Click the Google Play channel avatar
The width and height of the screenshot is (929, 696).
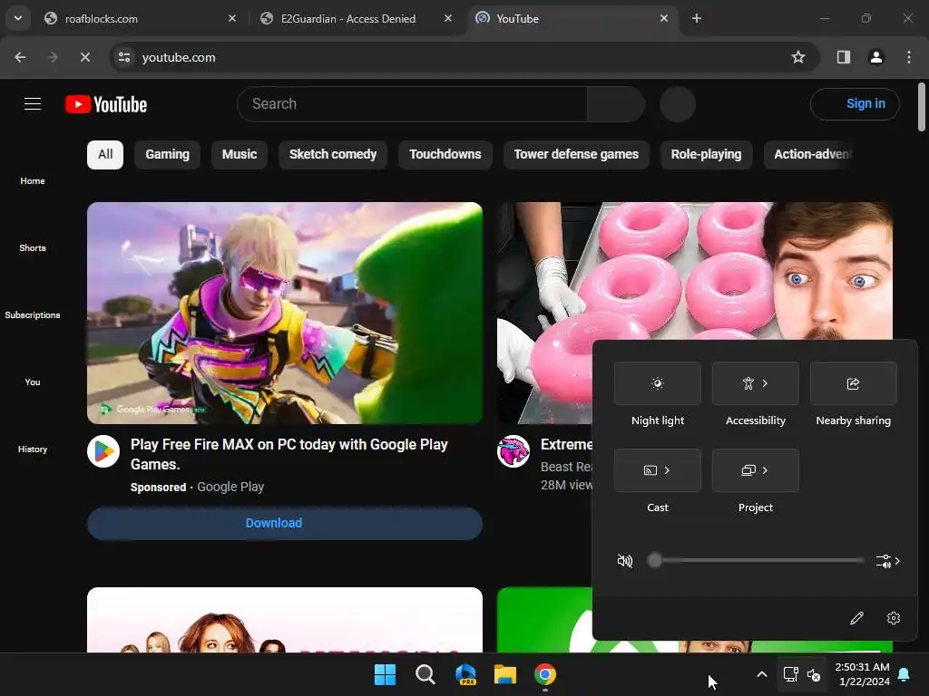(103, 451)
